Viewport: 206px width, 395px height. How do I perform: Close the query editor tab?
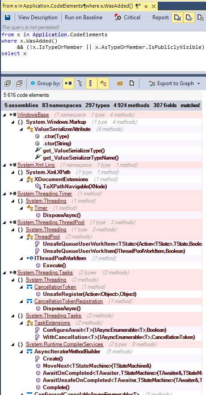[x=154, y=6]
